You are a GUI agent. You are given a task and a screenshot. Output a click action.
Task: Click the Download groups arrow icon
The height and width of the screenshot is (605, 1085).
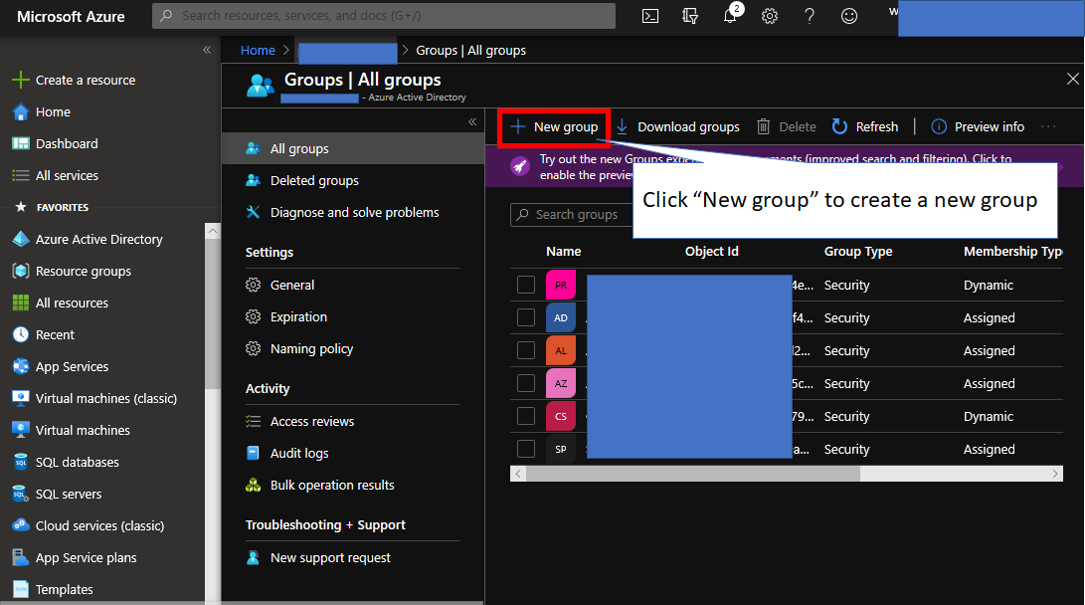[623, 126]
